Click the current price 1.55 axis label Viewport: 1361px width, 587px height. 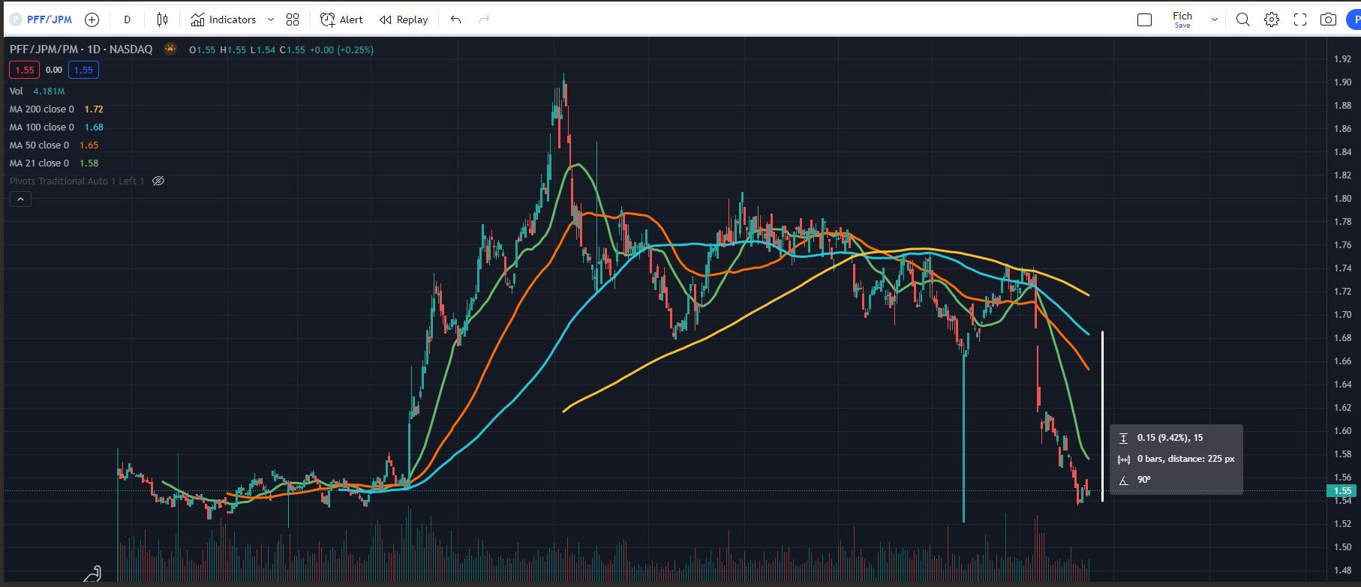coord(1342,490)
